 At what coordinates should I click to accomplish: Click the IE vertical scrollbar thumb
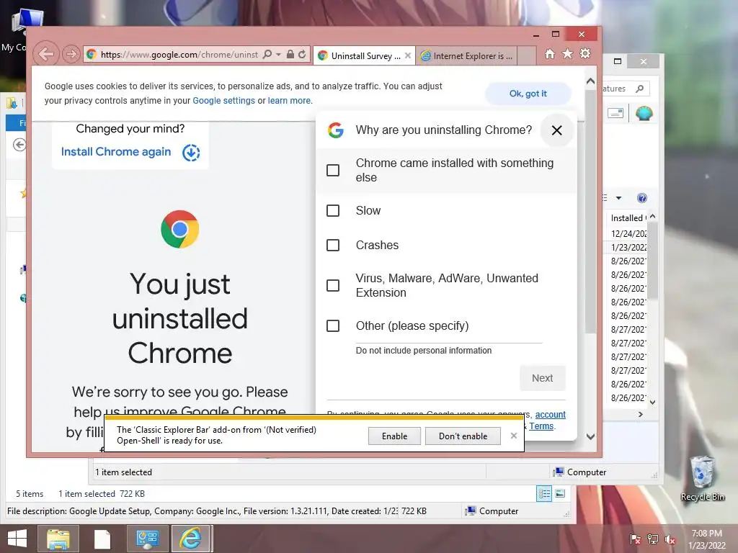coord(590,212)
